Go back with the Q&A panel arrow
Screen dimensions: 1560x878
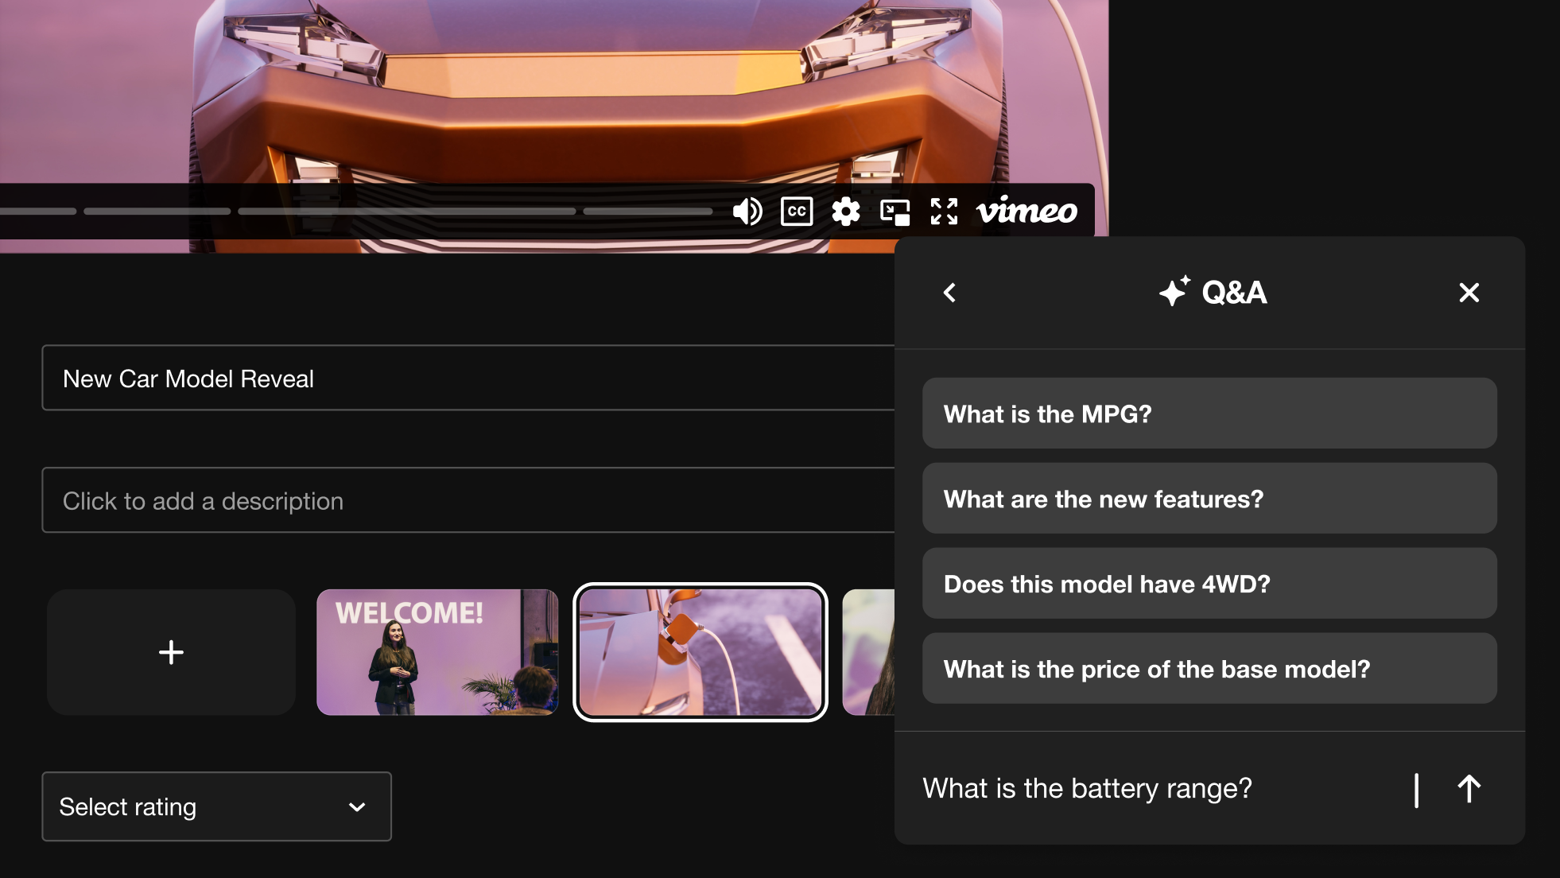[949, 293]
